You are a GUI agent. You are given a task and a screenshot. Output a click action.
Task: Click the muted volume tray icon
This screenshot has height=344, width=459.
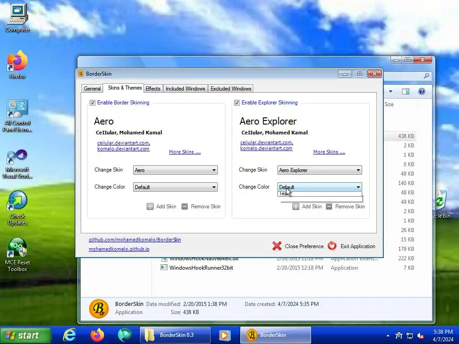pyautogui.click(x=420, y=335)
